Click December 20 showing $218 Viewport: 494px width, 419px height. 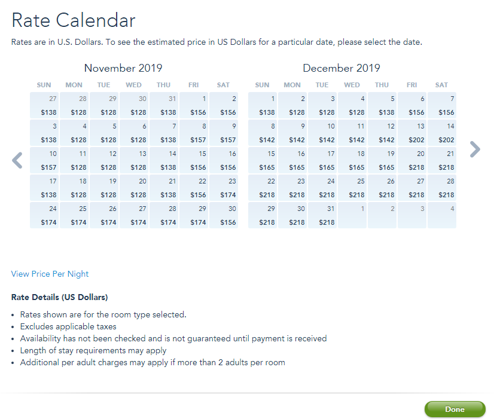pos(412,161)
